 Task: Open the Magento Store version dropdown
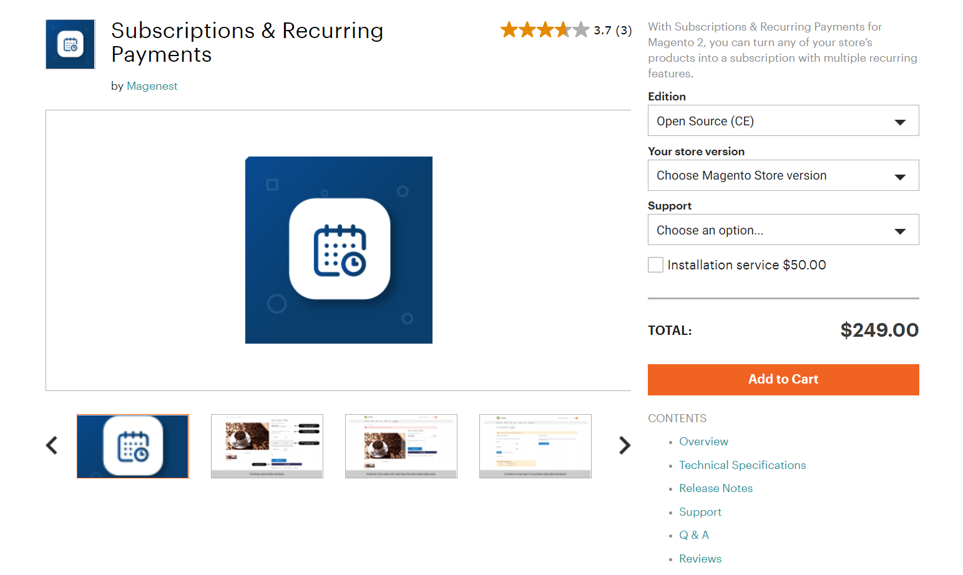[783, 176]
